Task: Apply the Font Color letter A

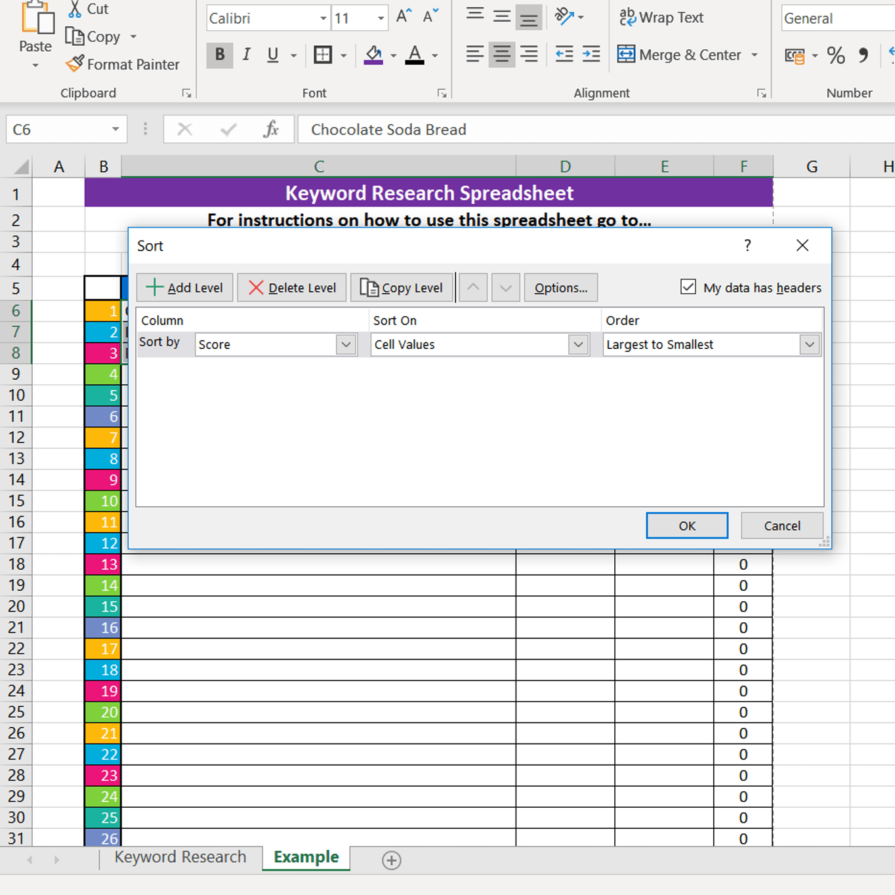Action: (x=414, y=55)
